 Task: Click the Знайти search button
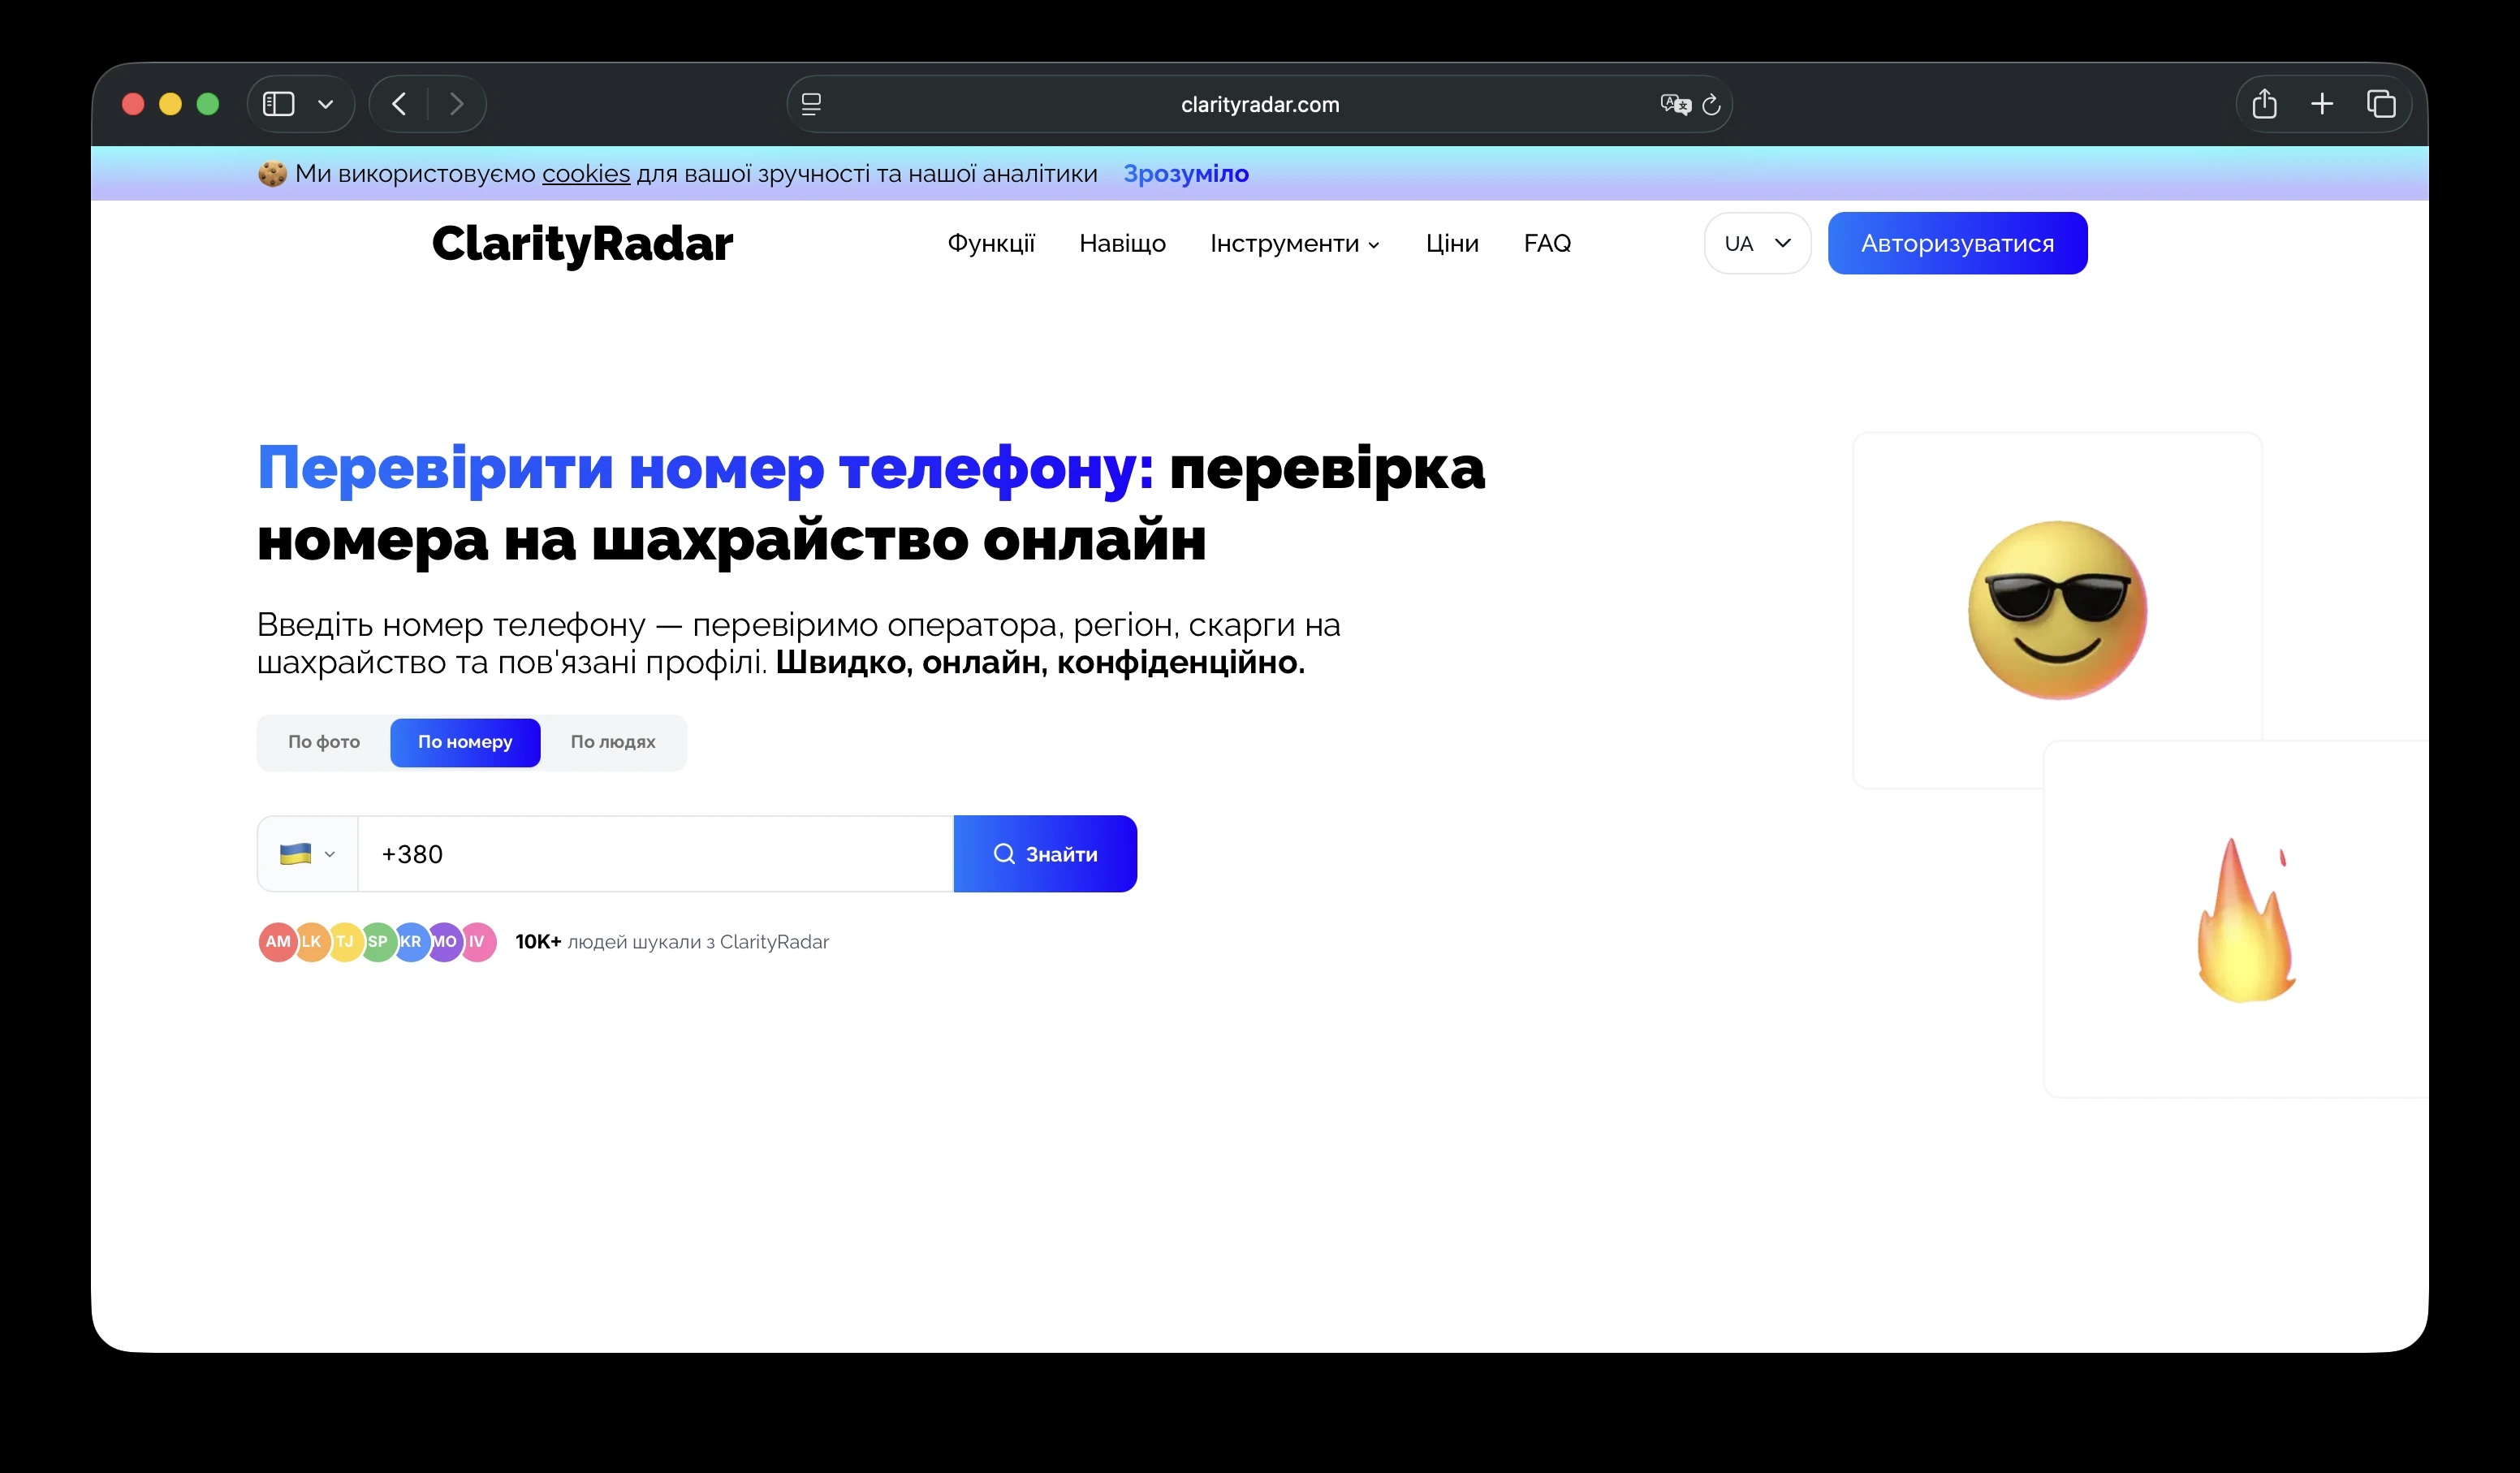click(x=1045, y=854)
